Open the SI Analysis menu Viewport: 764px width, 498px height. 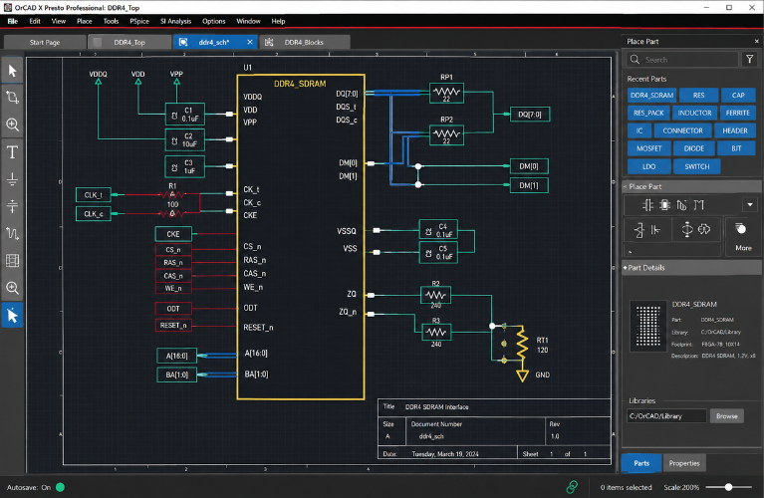click(x=176, y=21)
